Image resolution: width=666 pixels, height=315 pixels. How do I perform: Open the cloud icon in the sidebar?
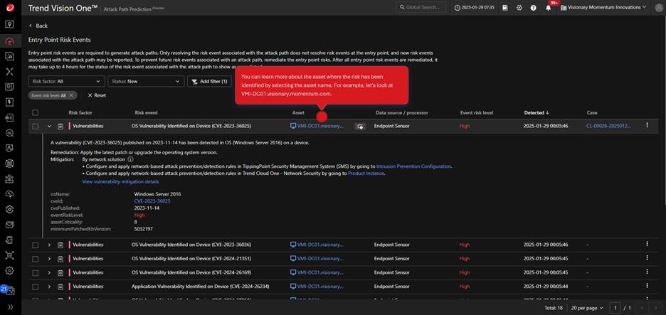tap(10, 193)
